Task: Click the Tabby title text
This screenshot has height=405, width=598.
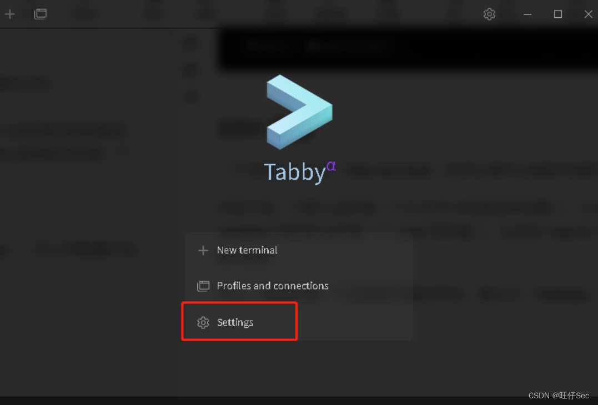Action: click(x=295, y=173)
